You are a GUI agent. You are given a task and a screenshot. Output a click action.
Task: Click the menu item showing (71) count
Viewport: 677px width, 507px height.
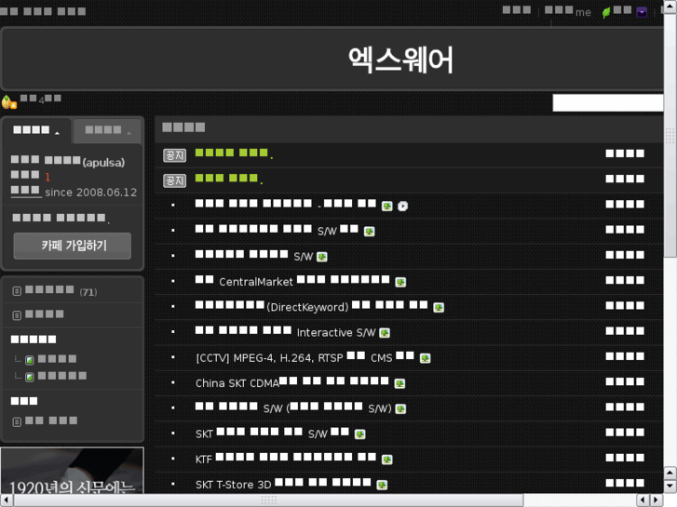click(61, 291)
